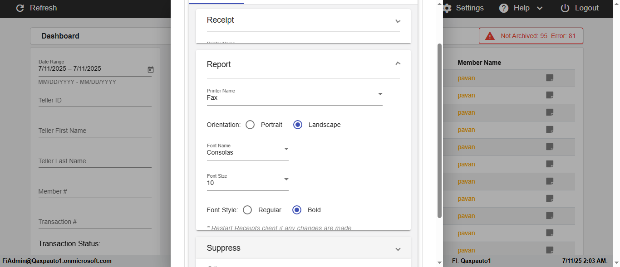Expand the Receipt section
This screenshot has width=620, height=267.
[x=398, y=21]
